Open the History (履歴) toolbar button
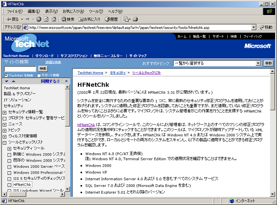Screen dimensions: 277x205 111,19
